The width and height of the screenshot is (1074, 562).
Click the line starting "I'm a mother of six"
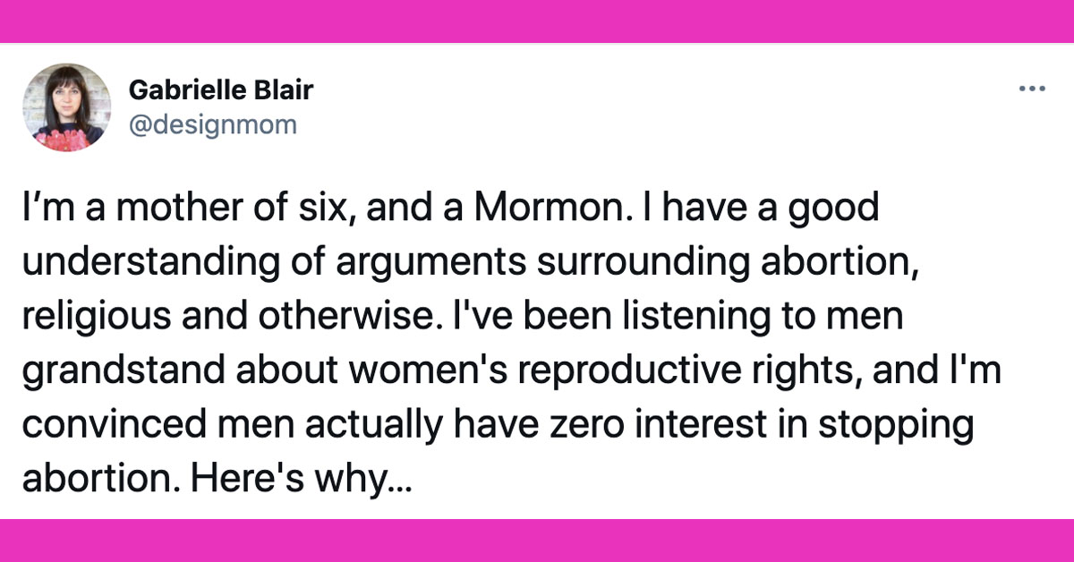pos(451,209)
